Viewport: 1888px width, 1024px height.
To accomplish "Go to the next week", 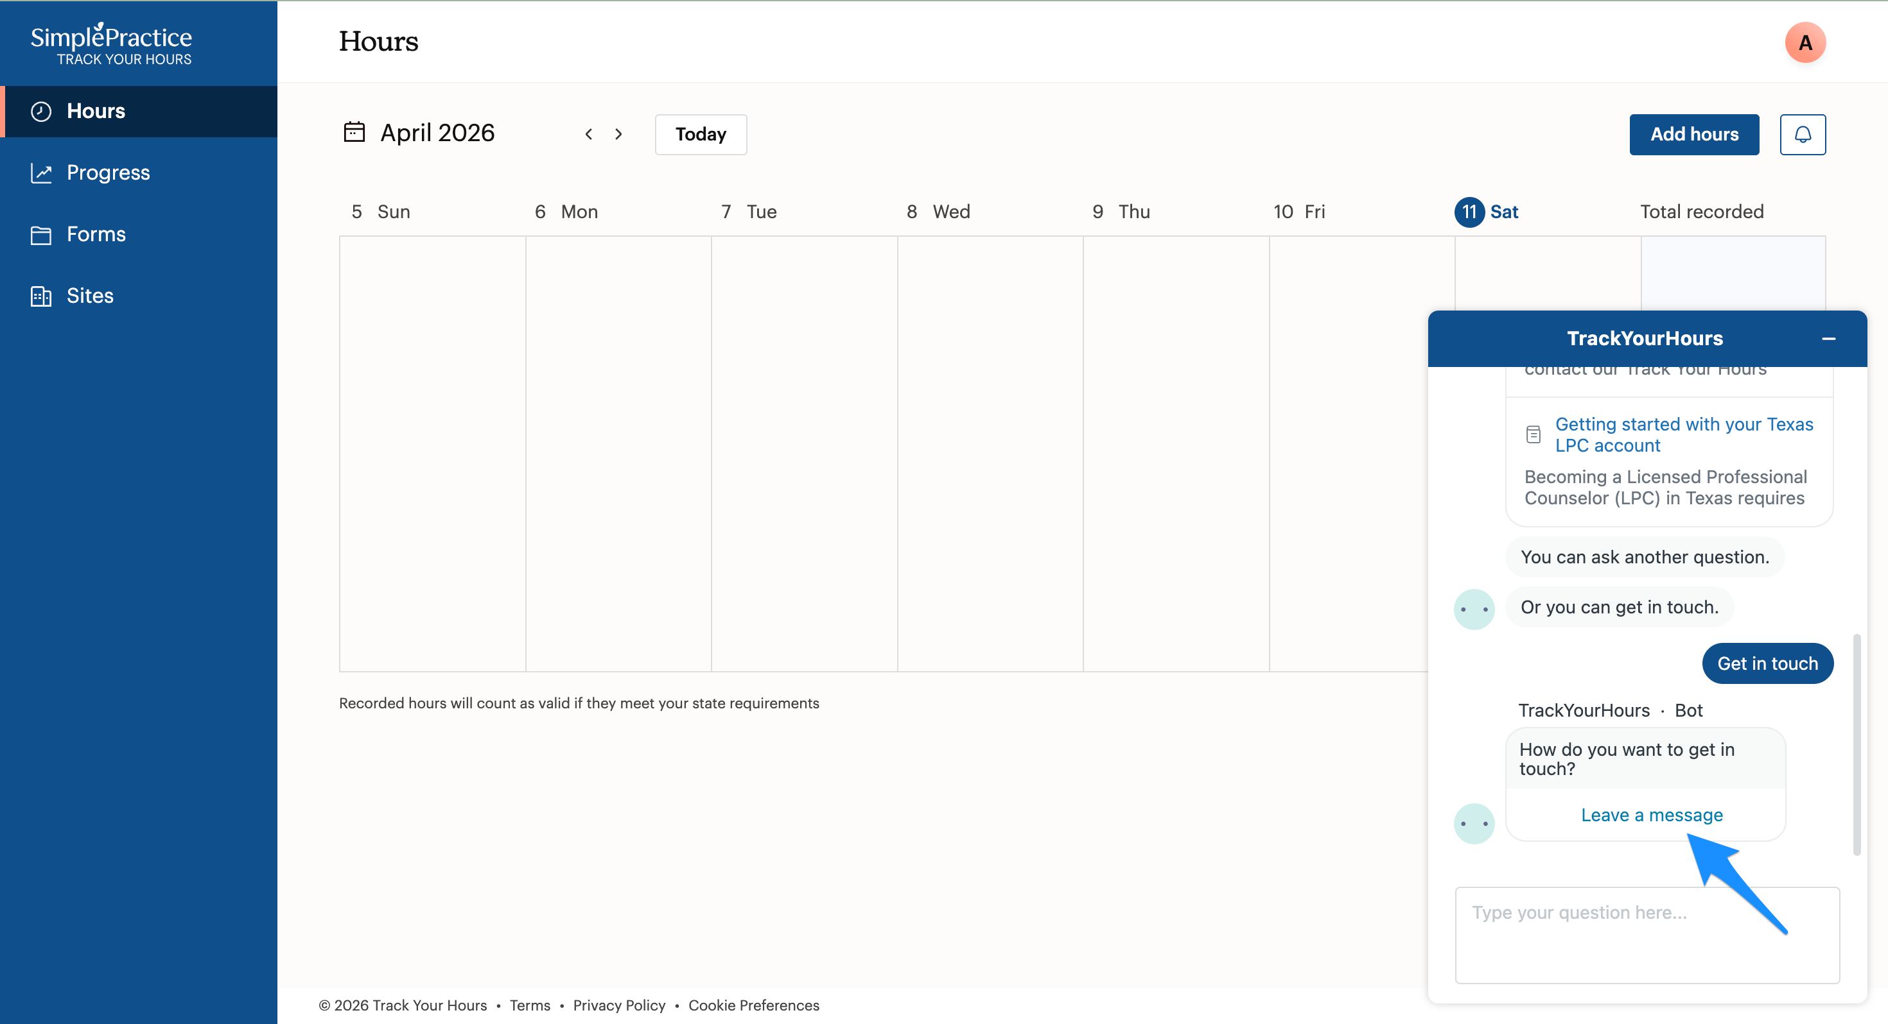I will pos(618,134).
